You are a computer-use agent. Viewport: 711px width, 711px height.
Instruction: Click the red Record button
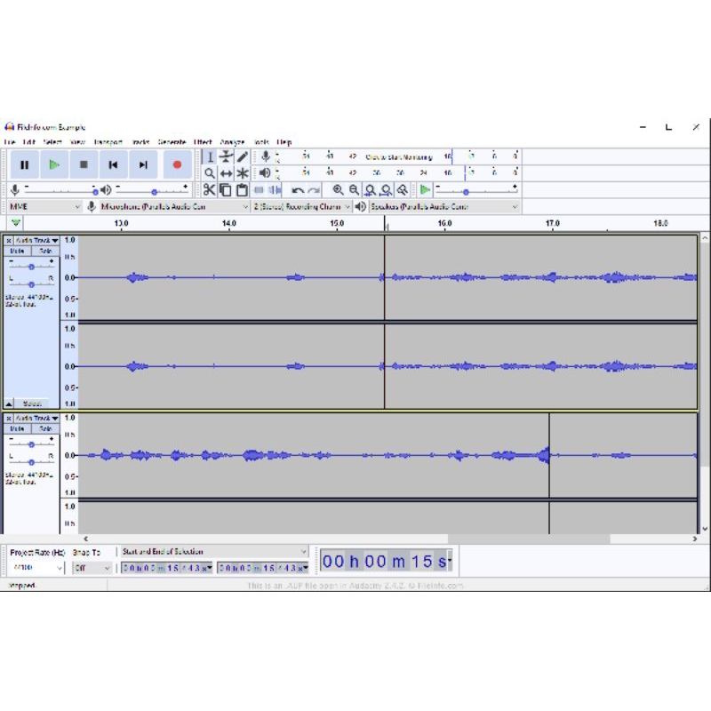point(177,164)
